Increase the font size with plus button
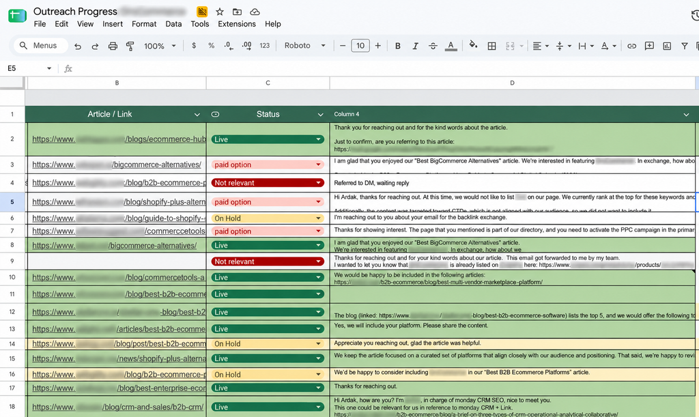699x417 pixels. [377, 46]
